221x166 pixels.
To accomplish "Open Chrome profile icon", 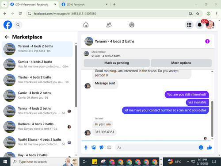I will point(208,14).
